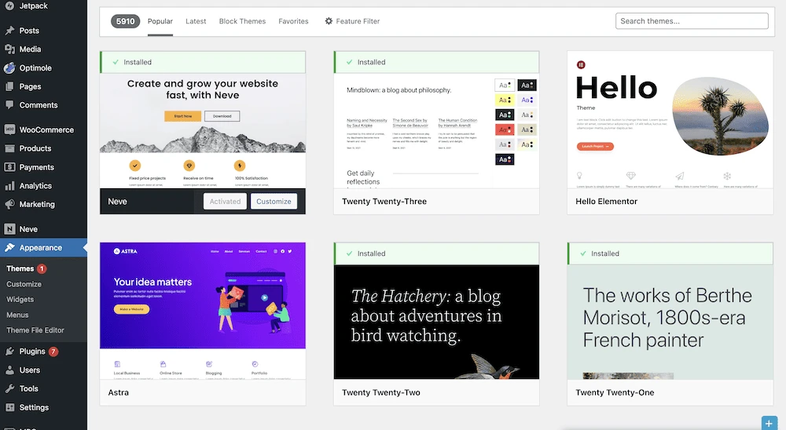Open Themes submenu link
The image size is (786, 430).
coord(20,269)
